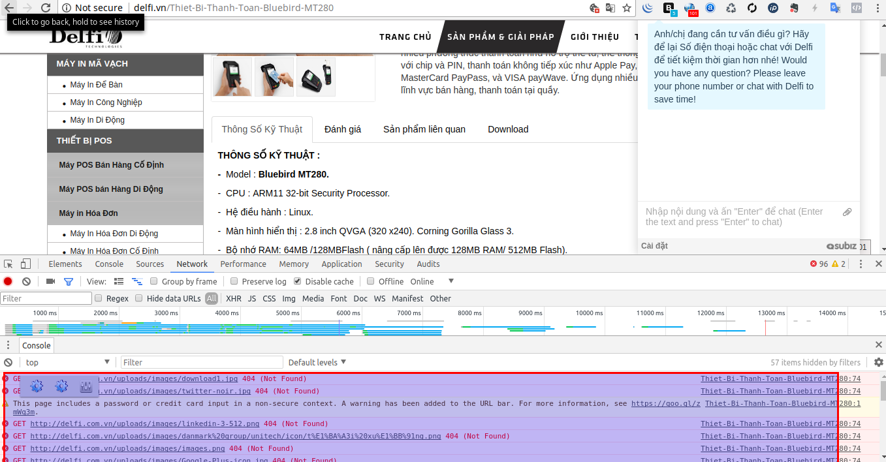Filter network requests by Img type
Image resolution: width=886 pixels, height=462 pixels.
pos(289,298)
